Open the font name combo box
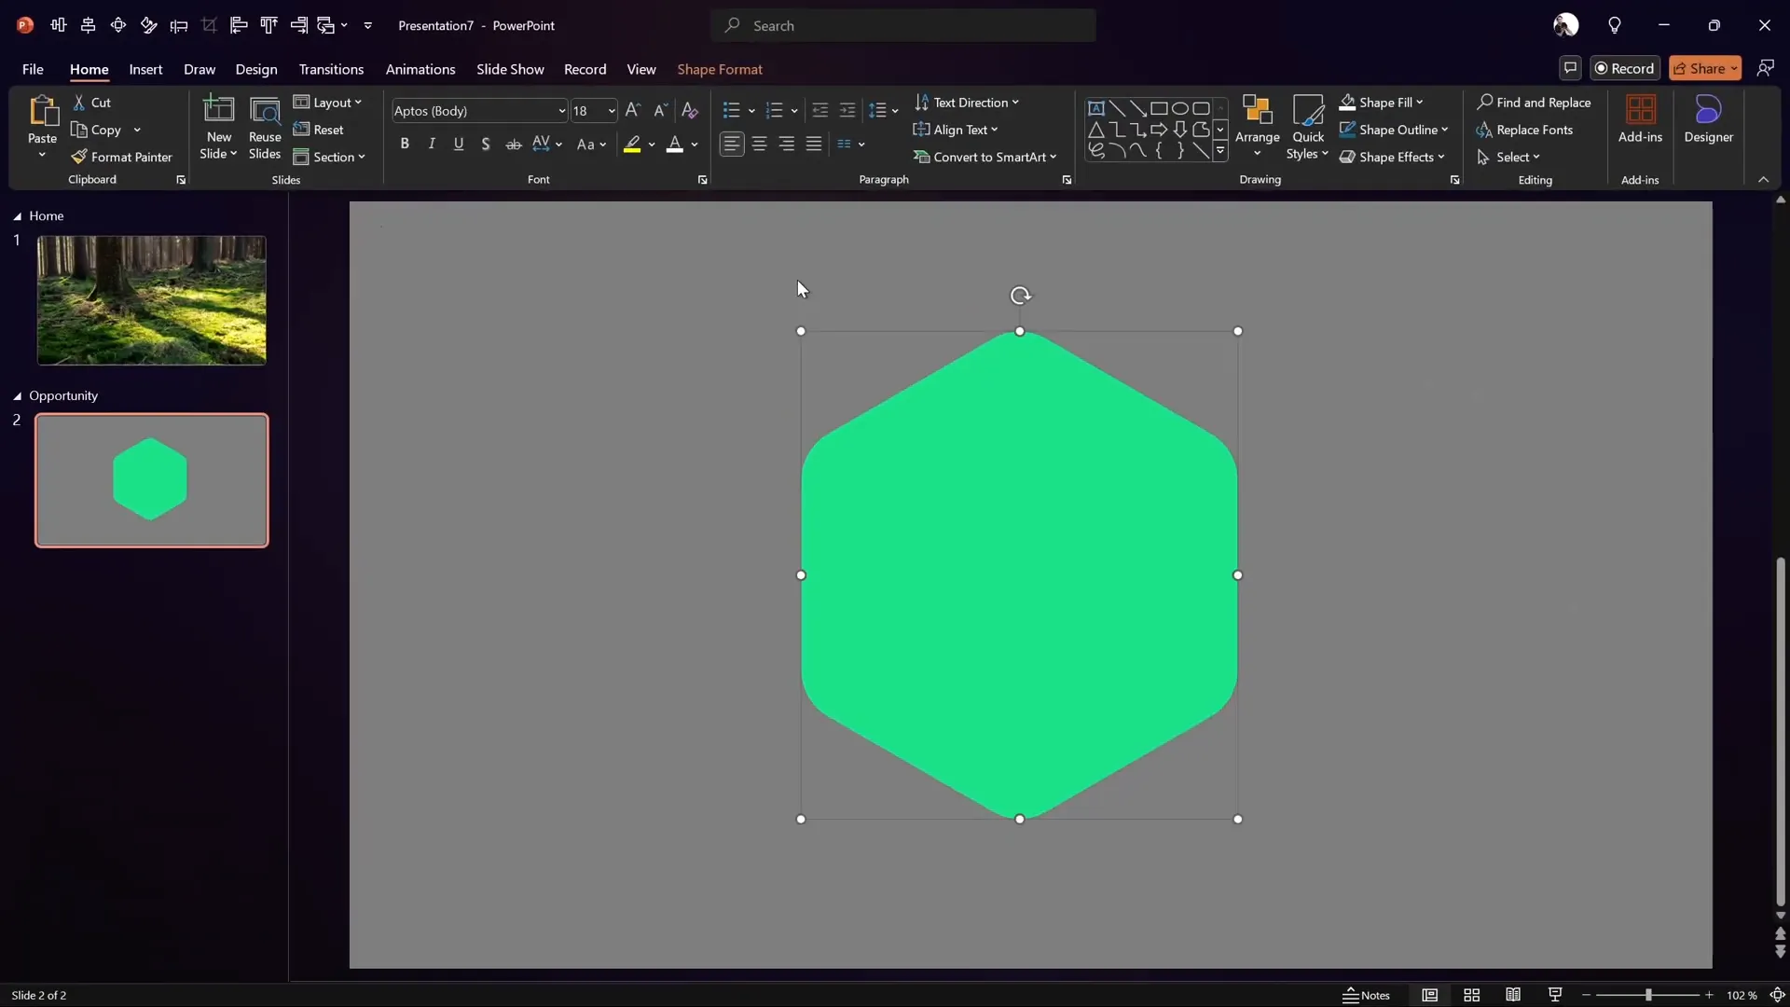The width and height of the screenshot is (1790, 1007). (479, 110)
